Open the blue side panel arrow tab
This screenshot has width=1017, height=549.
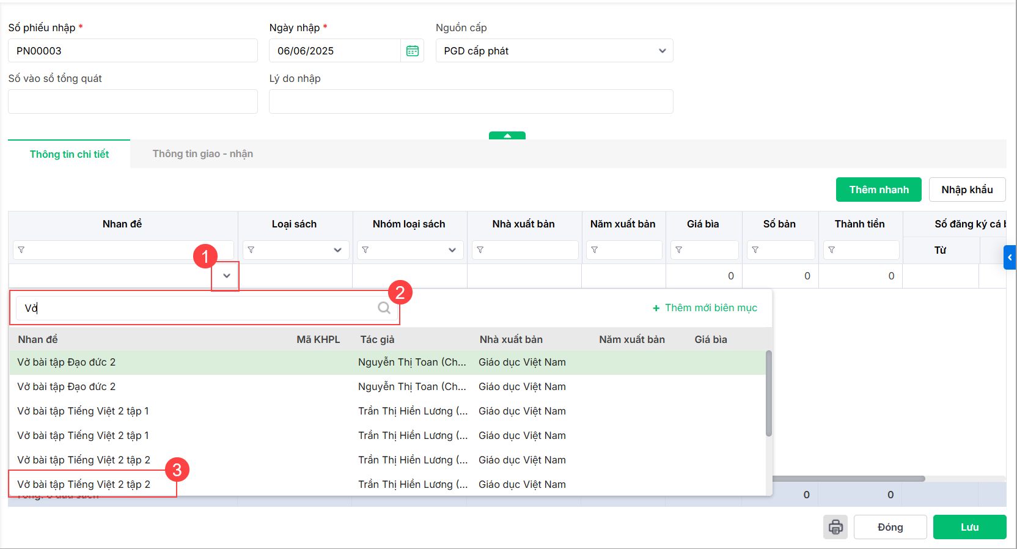[x=1010, y=257]
